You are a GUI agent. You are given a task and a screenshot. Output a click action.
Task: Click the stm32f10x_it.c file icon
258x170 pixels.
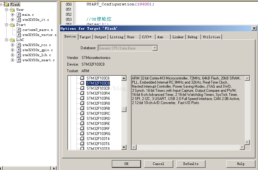click(x=19, y=20)
